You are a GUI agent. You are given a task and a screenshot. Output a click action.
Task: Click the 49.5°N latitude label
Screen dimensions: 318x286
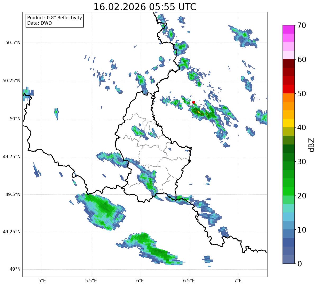tap(13, 194)
